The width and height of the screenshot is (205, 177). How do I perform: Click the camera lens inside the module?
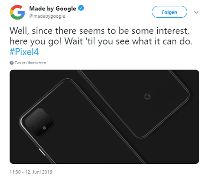(x=44, y=128)
